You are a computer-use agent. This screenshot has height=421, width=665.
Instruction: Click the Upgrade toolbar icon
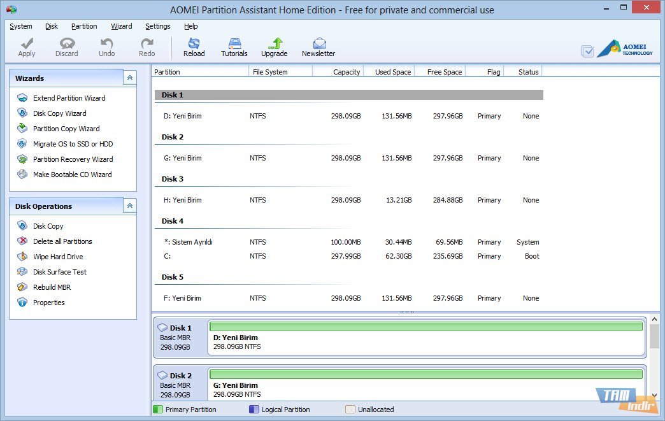[x=275, y=43]
